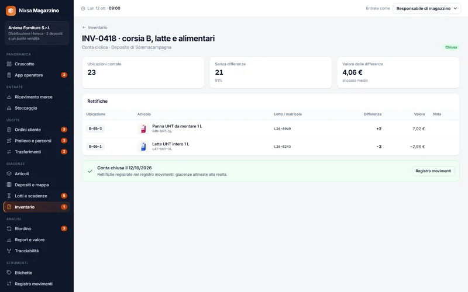Click the Riordino refresh icon
468x292 pixels.
(x=9, y=228)
